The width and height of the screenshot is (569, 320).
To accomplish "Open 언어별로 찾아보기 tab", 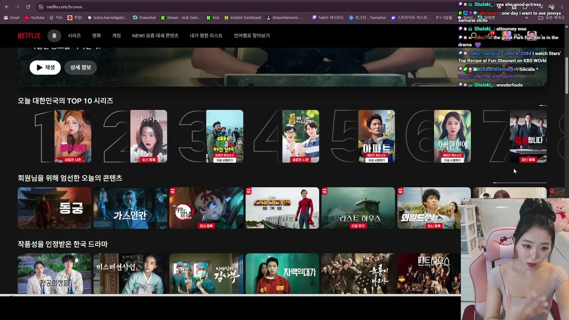I will point(252,36).
